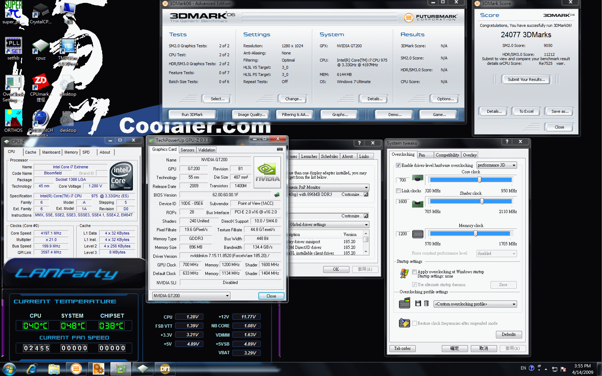The image size is (602, 376).
Task: Click the Options button in 3DMark06 Results
Action: click(445, 99)
